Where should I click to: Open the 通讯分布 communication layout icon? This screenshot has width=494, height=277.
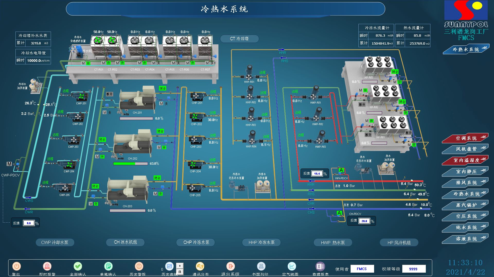(x=200, y=266)
